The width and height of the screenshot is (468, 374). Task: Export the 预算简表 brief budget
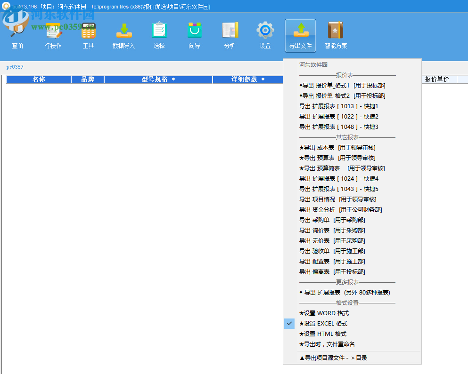tap(342, 168)
